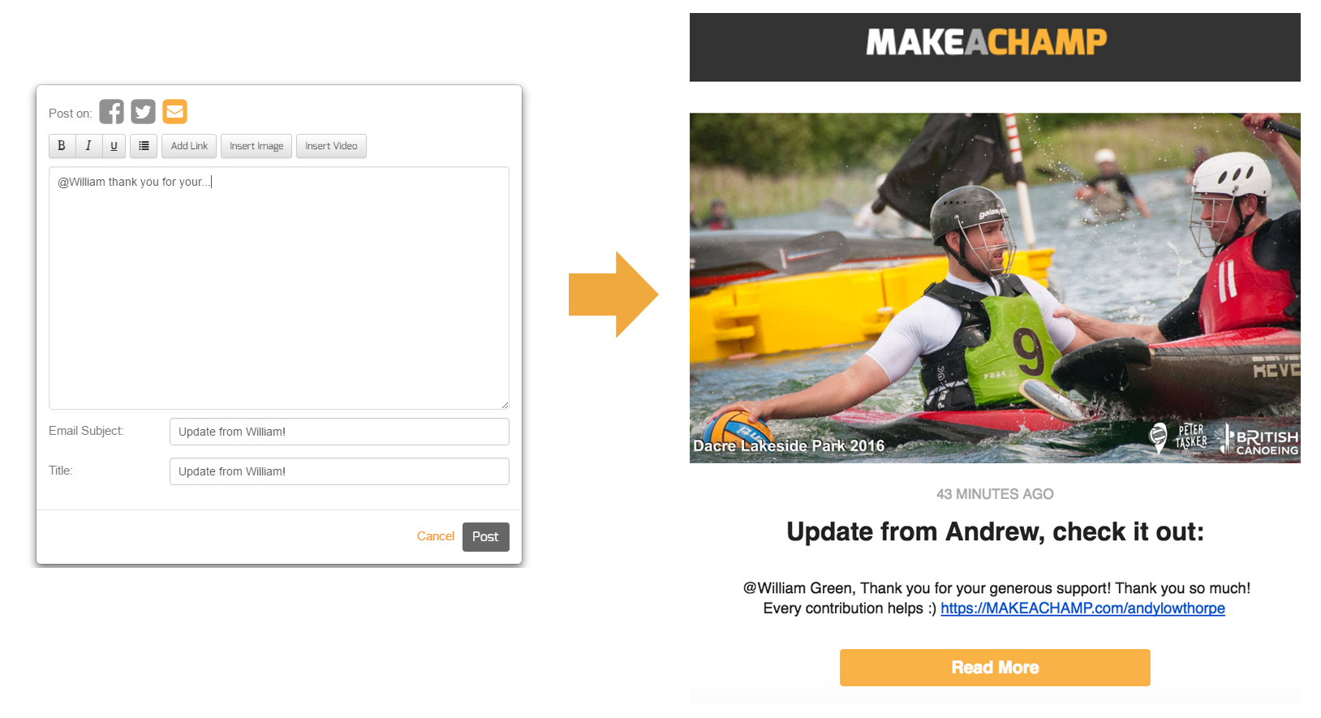Toggle Twitter posting icon
The height and width of the screenshot is (718, 1321).
click(x=143, y=112)
